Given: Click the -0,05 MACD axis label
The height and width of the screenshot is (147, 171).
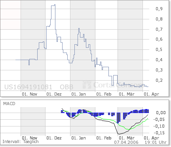Looking at the screenshot, I should (159, 119).
